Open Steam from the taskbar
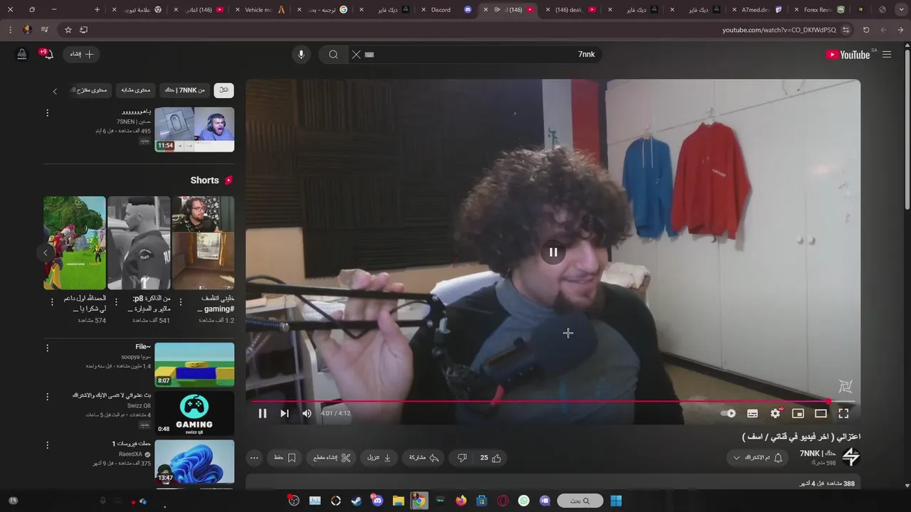The width and height of the screenshot is (911, 512). 357,501
